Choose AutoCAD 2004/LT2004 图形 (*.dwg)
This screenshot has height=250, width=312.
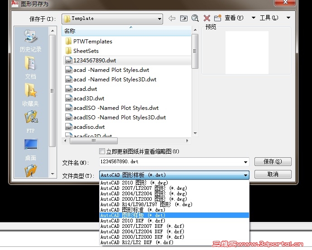coord(174,193)
